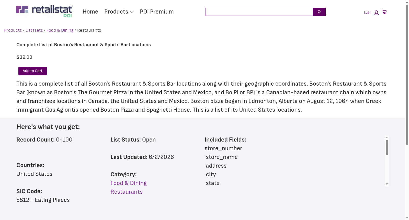Go to Datasets breadcrumb link
409x220 pixels.
(34, 30)
